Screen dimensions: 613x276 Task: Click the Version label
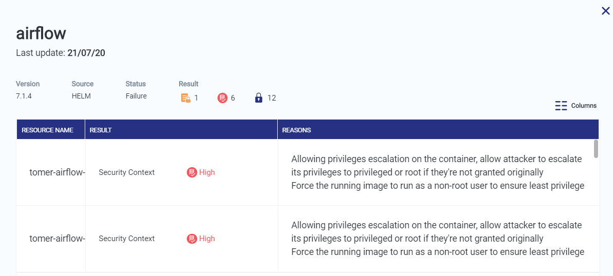pos(28,84)
